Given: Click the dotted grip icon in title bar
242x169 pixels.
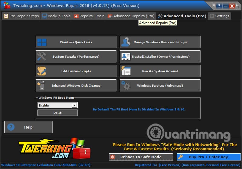Looking at the screenshot, I should (x=213, y=6).
